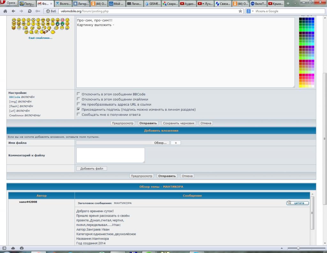Click the lower Отправить button
Viewport: 327px width, 253px height.
tap(167, 176)
